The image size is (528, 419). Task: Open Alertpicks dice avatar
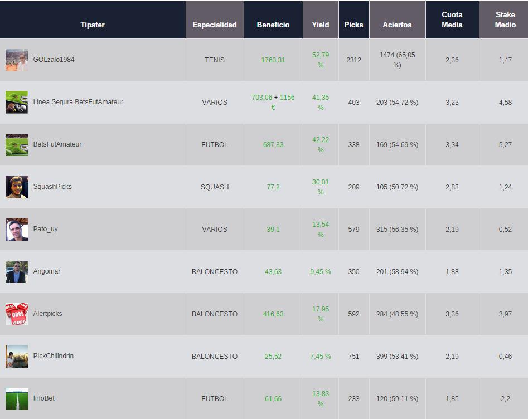click(17, 314)
